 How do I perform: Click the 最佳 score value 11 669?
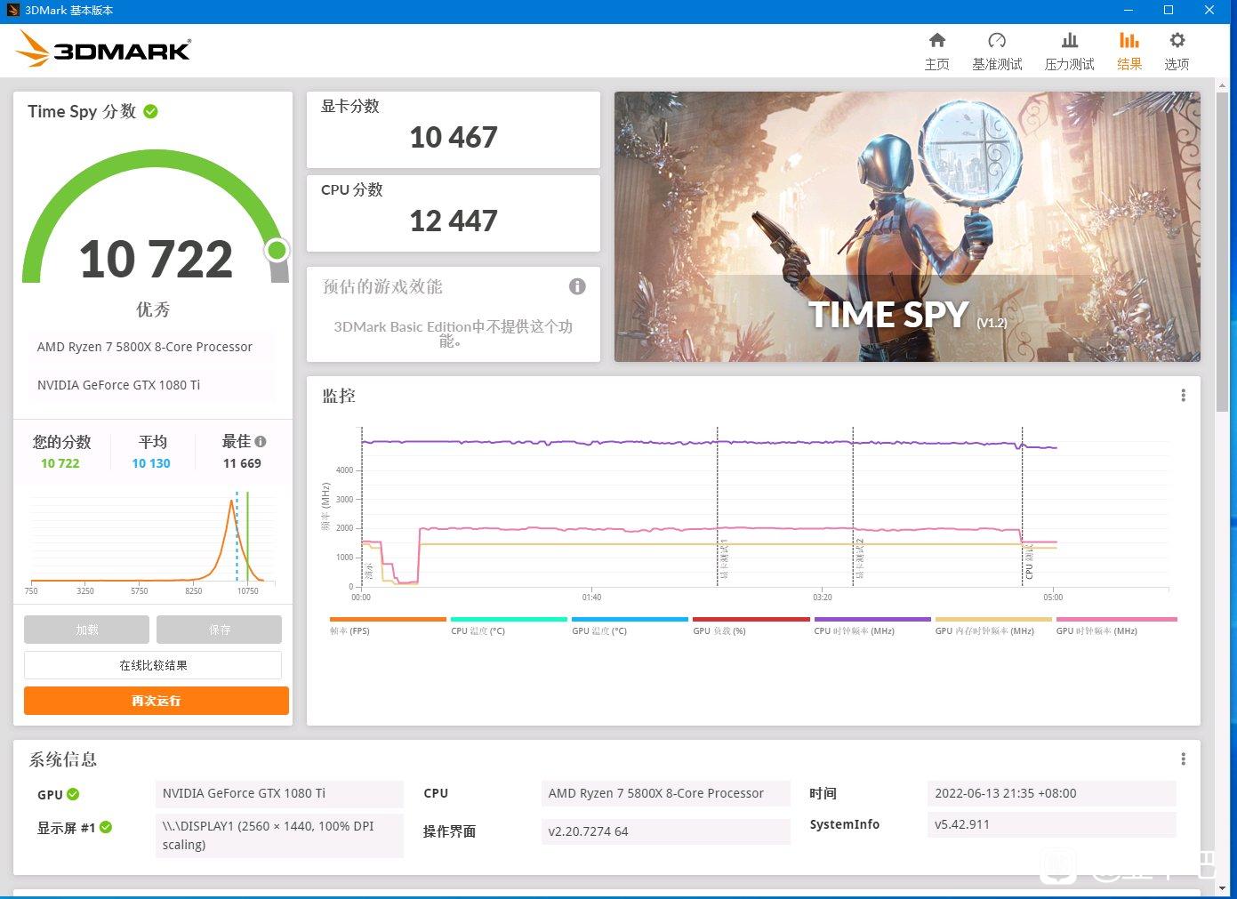[x=242, y=463]
